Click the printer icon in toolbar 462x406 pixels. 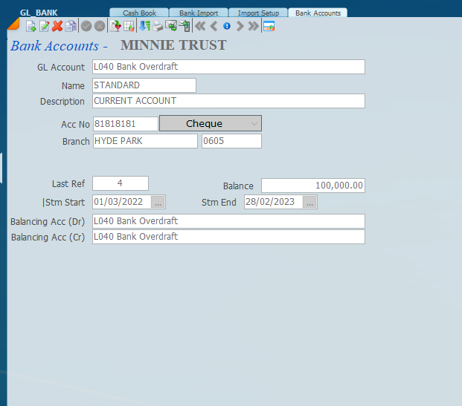[x=158, y=26]
